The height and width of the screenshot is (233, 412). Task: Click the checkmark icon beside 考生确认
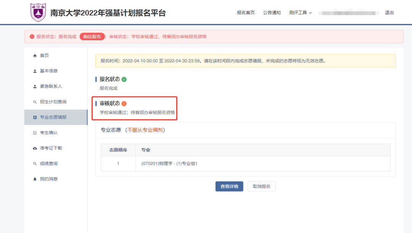[x=35, y=133]
